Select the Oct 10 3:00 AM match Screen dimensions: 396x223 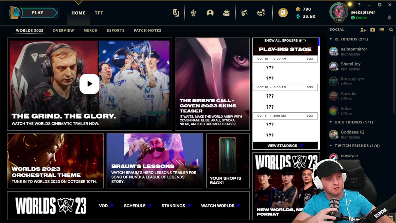pyautogui.click(x=285, y=59)
